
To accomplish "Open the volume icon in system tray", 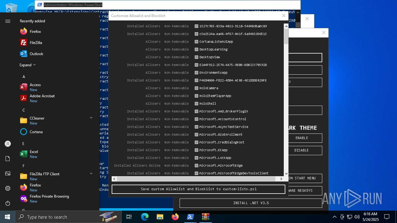I will click(x=357, y=217).
